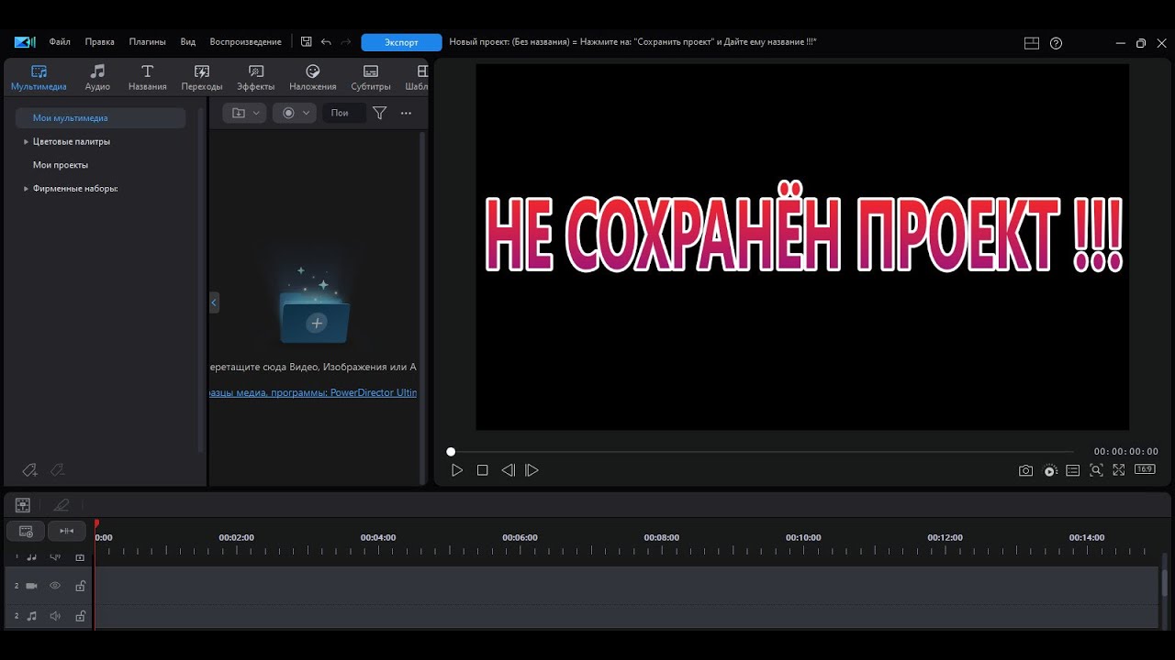Click the audio track 2 music note icon
The height and width of the screenshot is (660, 1175).
(31, 616)
